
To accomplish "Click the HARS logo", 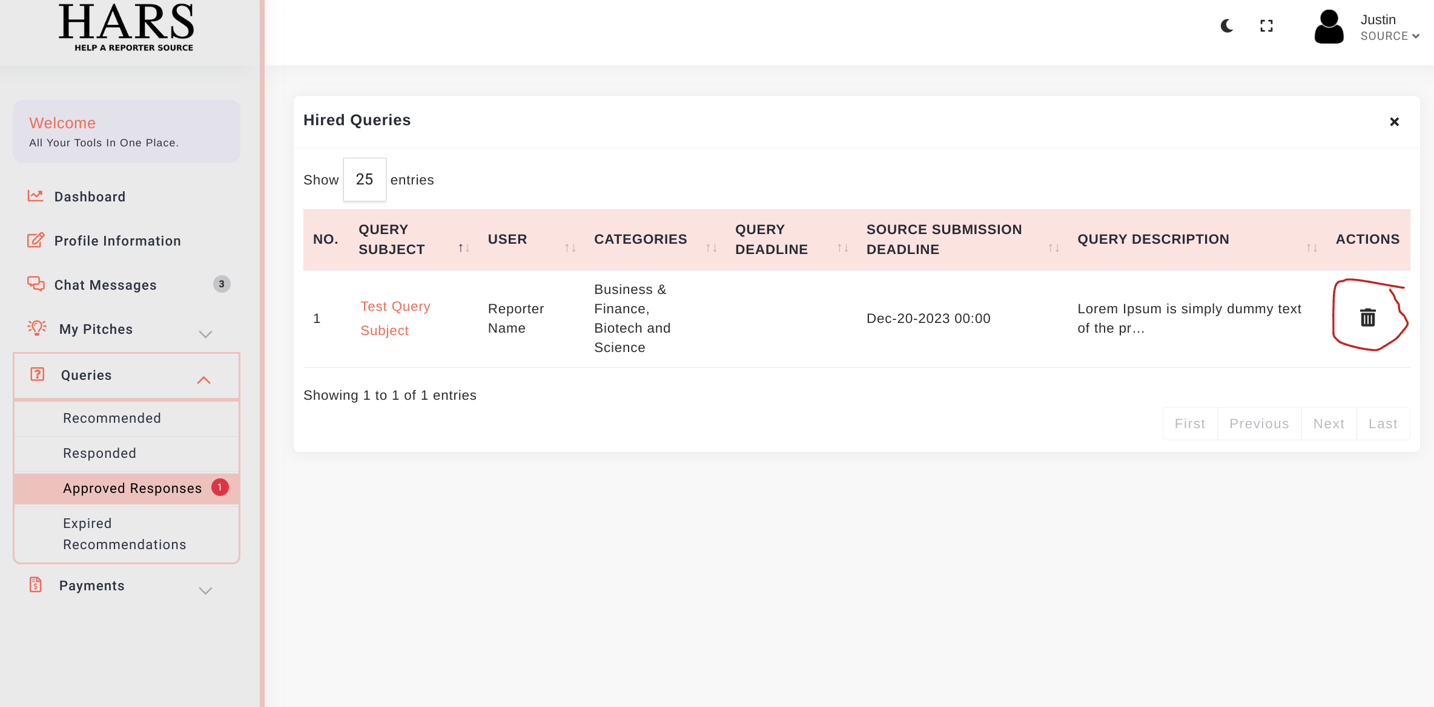I will tap(127, 28).
